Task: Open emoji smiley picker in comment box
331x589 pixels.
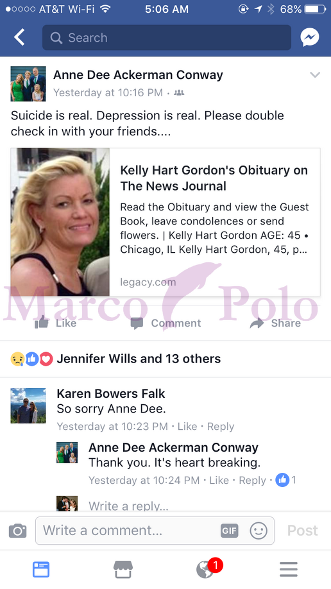Action: pyautogui.click(x=259, y=531)
